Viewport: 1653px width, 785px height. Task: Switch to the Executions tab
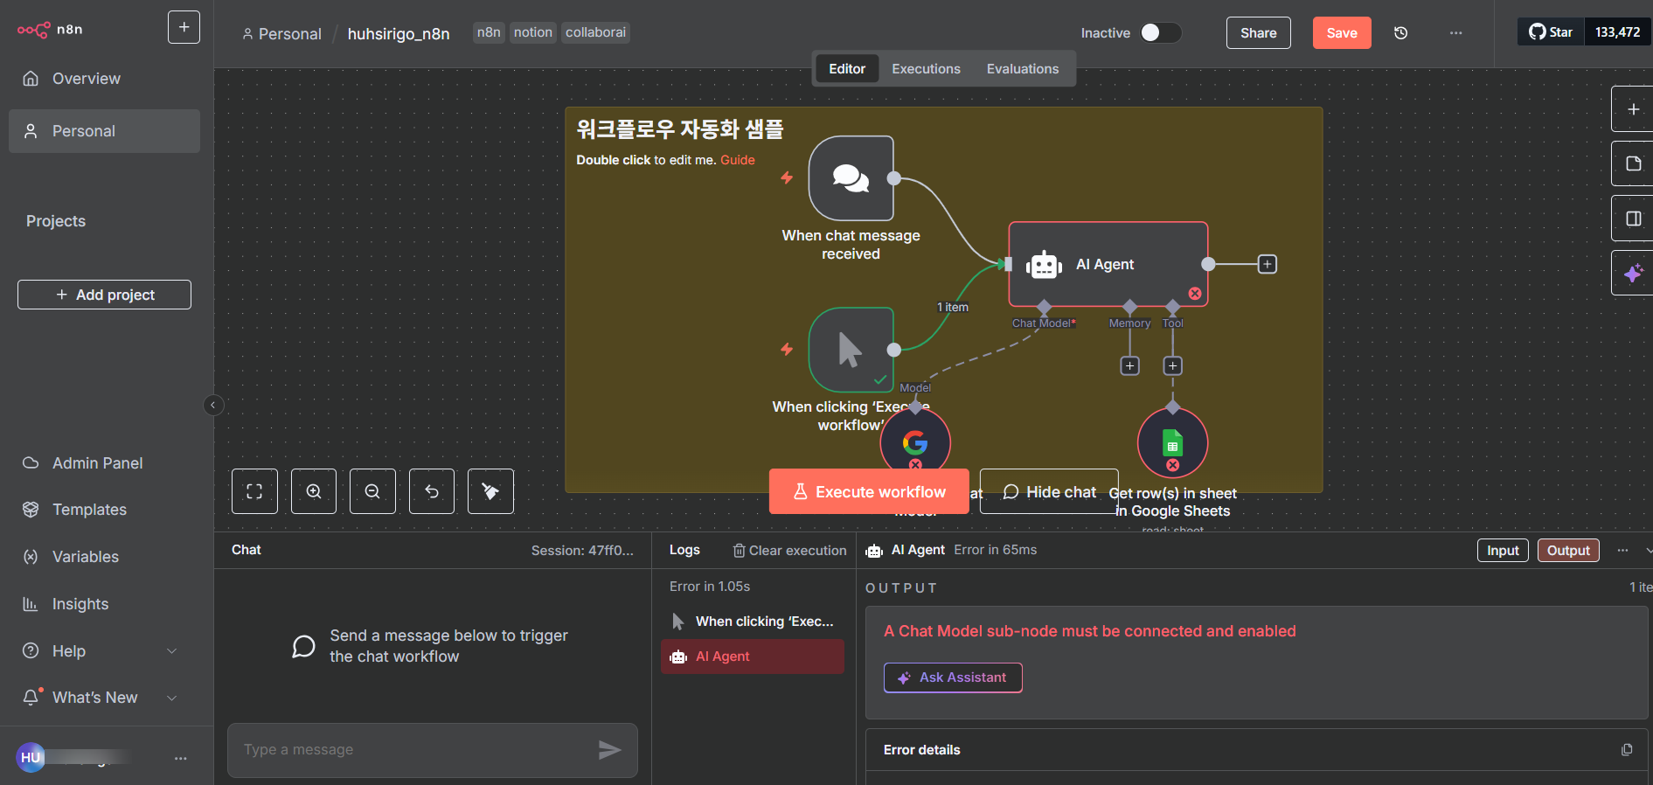926,69
